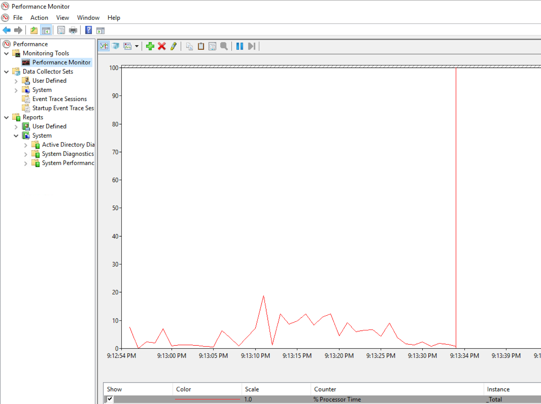Open the View menu
Viewport: 541px width, 404px height.
(63, 18)
